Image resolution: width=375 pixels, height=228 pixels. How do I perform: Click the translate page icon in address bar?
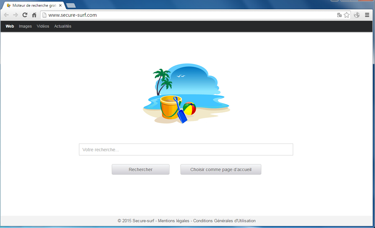point(339,15)
